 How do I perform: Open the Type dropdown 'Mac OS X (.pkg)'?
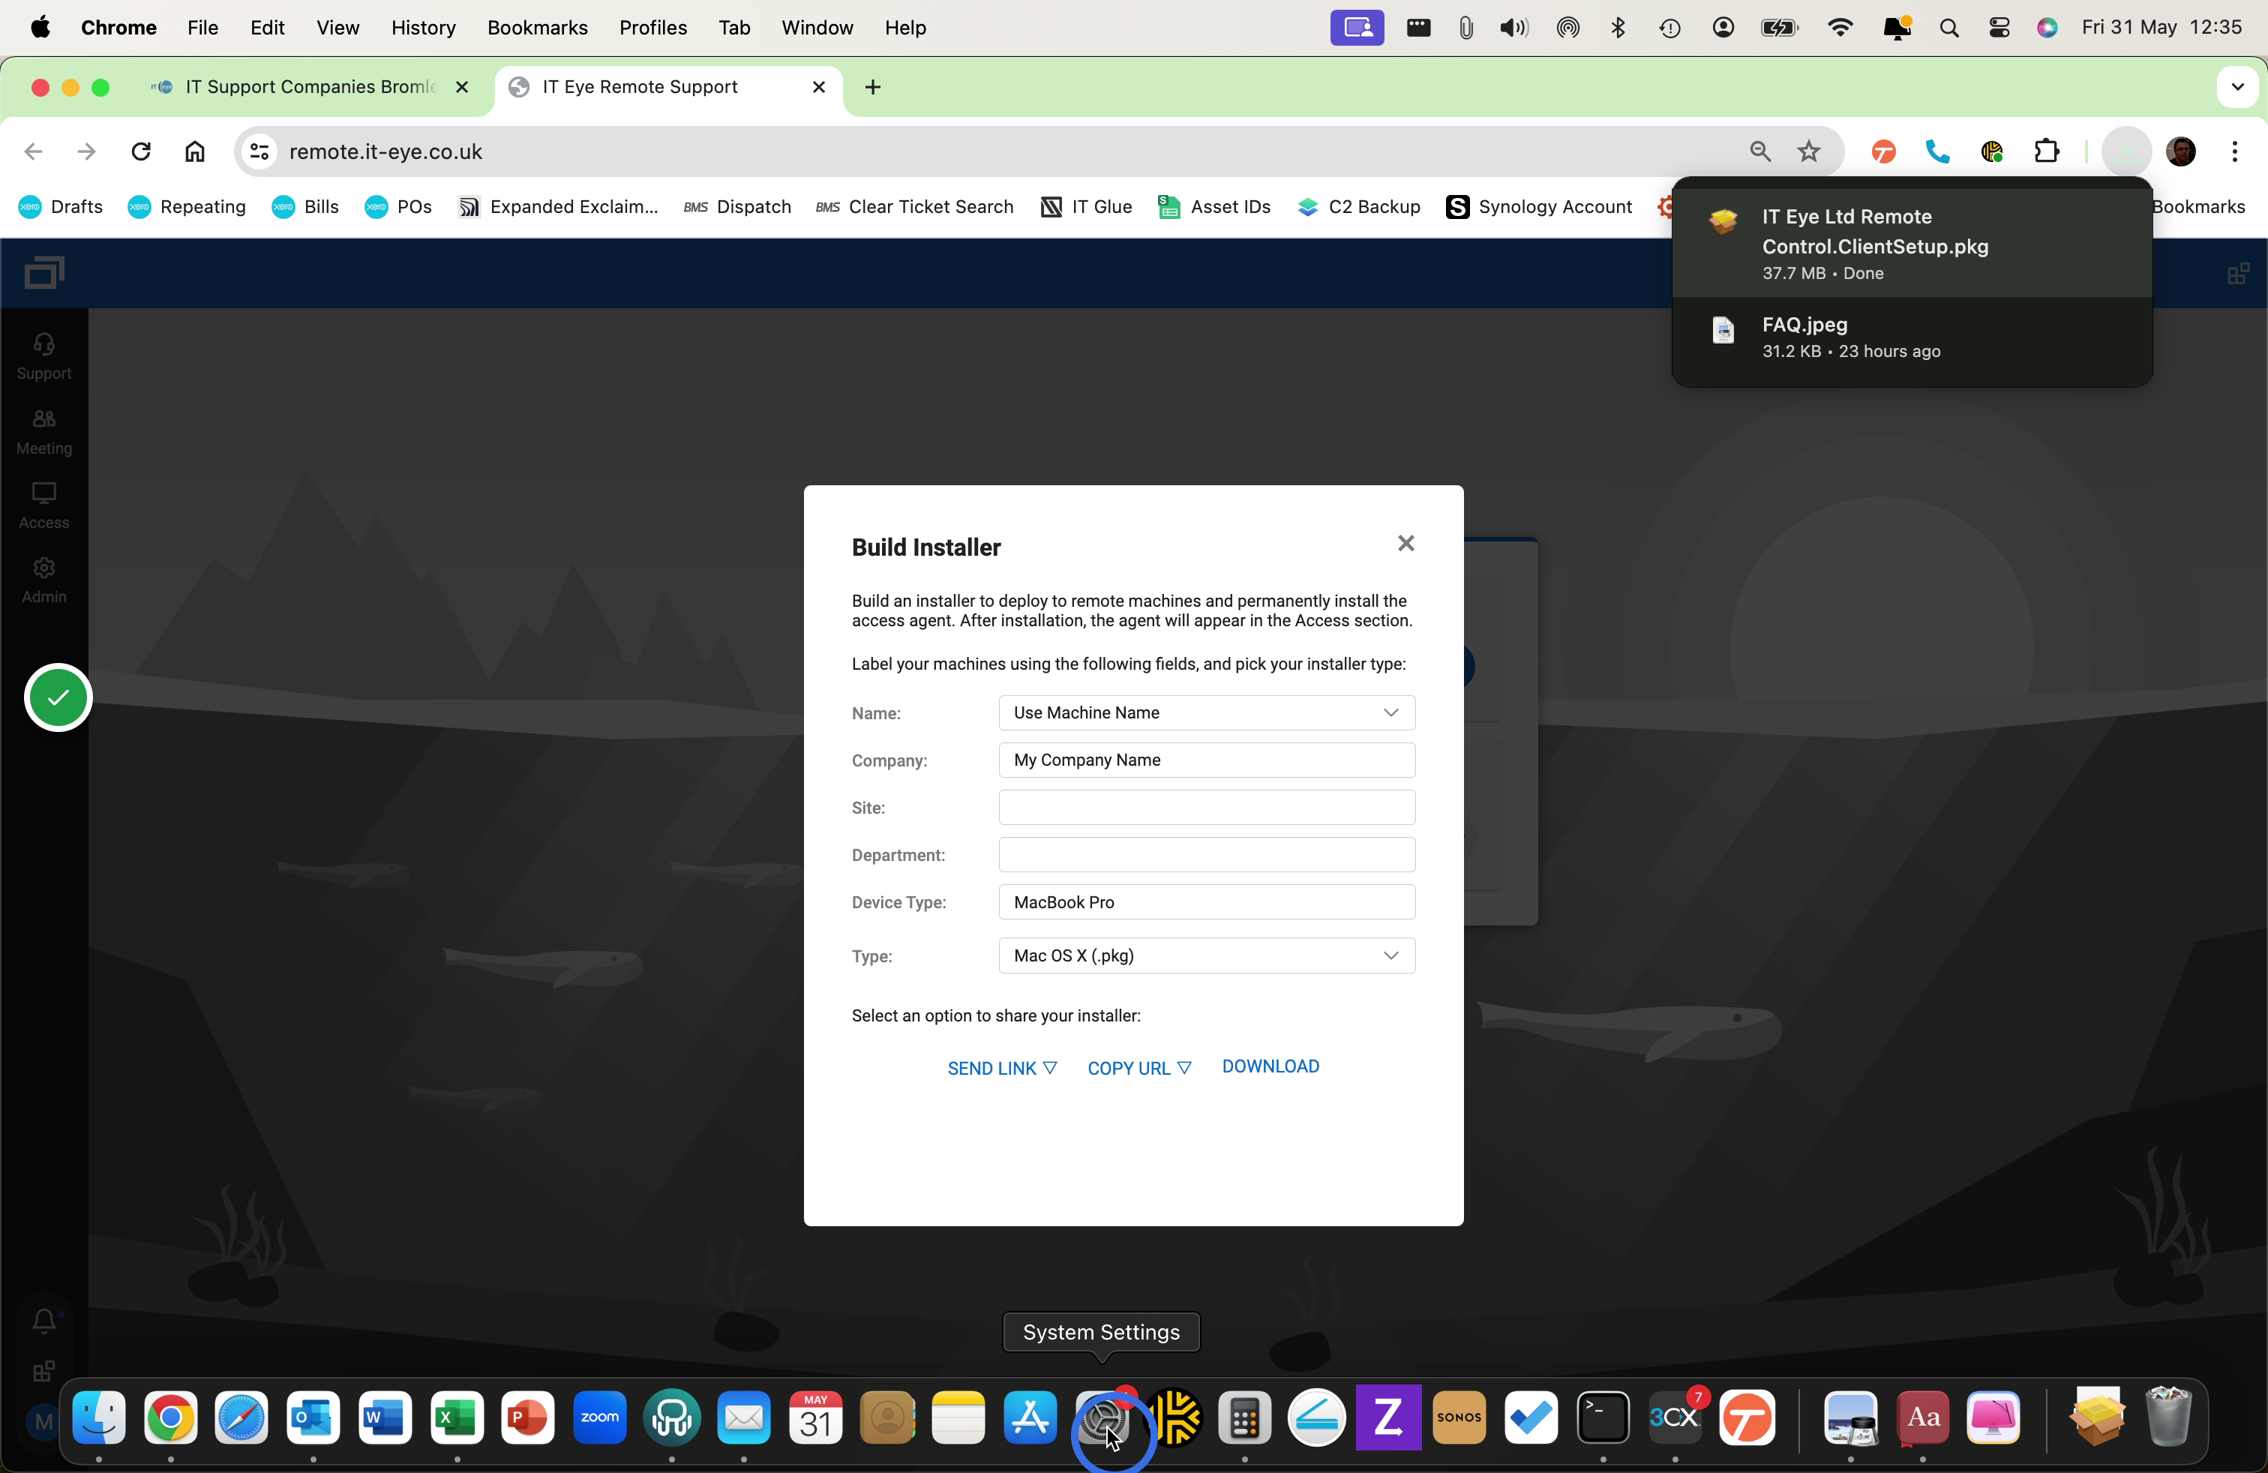click(1207, 955)
